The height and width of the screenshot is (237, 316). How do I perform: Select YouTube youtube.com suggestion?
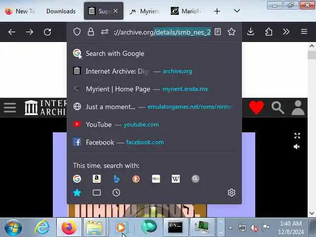click(154, 124)
